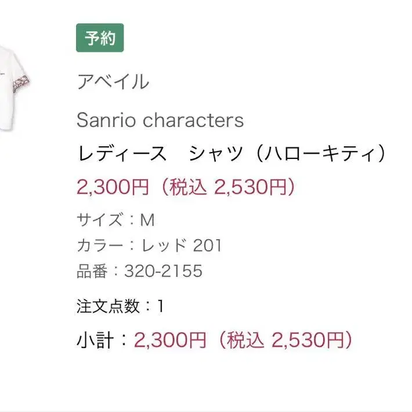The height and width of the screenshot is (412, 412).
Task: Click the 2,300円 item price
Action: click(x=113, y=187)
